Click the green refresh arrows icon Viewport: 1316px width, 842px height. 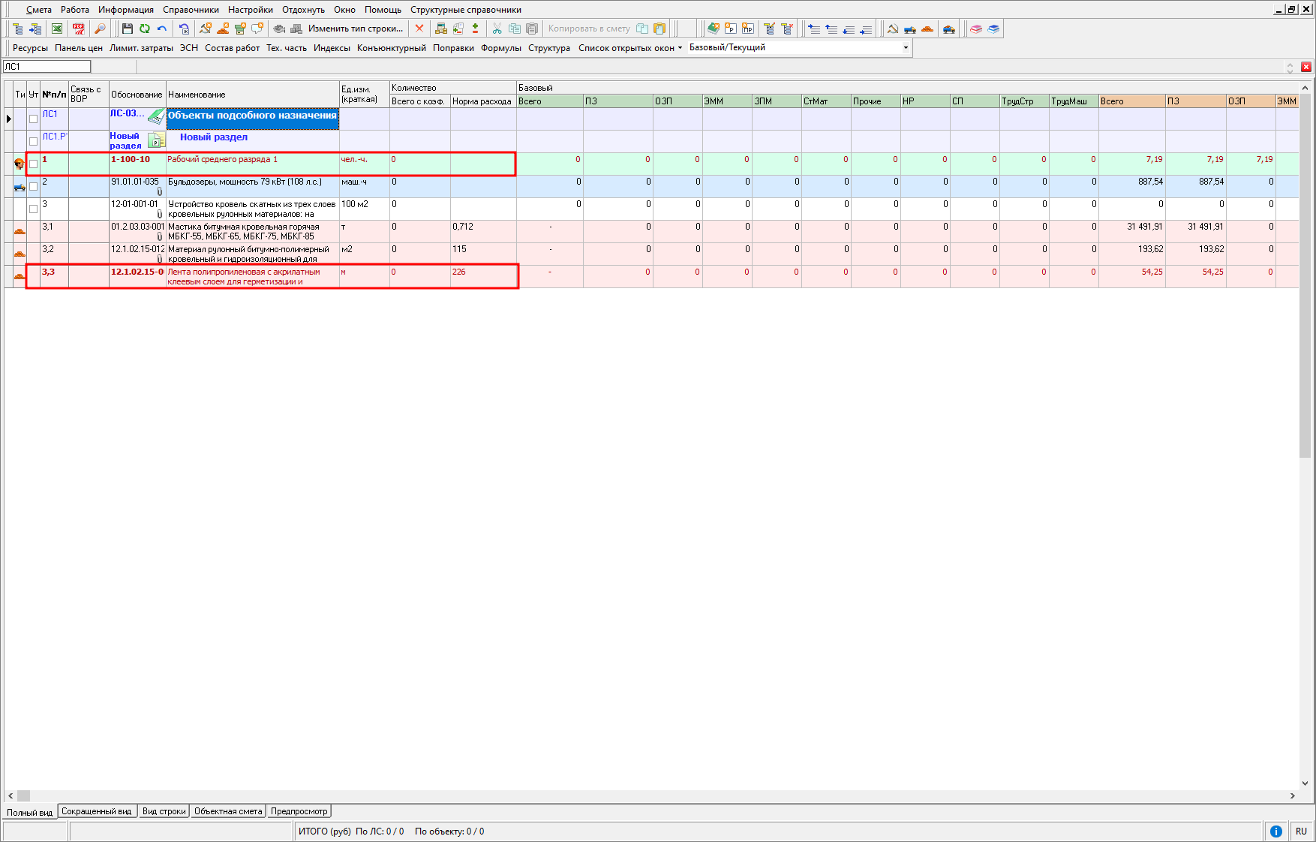tap(145, 29)
